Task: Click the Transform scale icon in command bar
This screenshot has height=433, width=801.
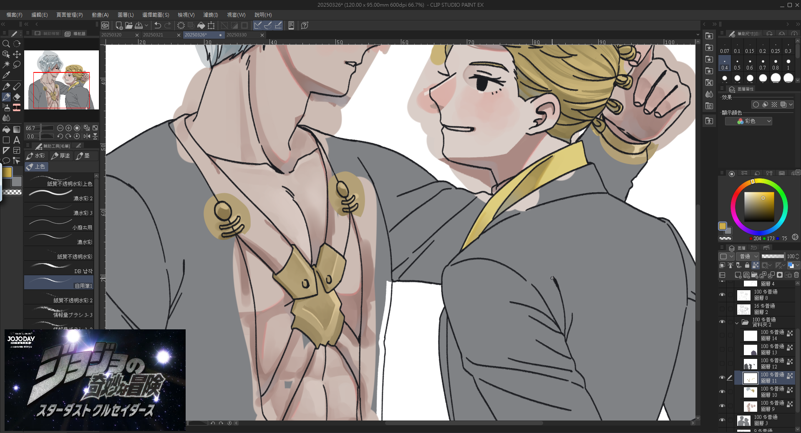Action: coord(212,25)
